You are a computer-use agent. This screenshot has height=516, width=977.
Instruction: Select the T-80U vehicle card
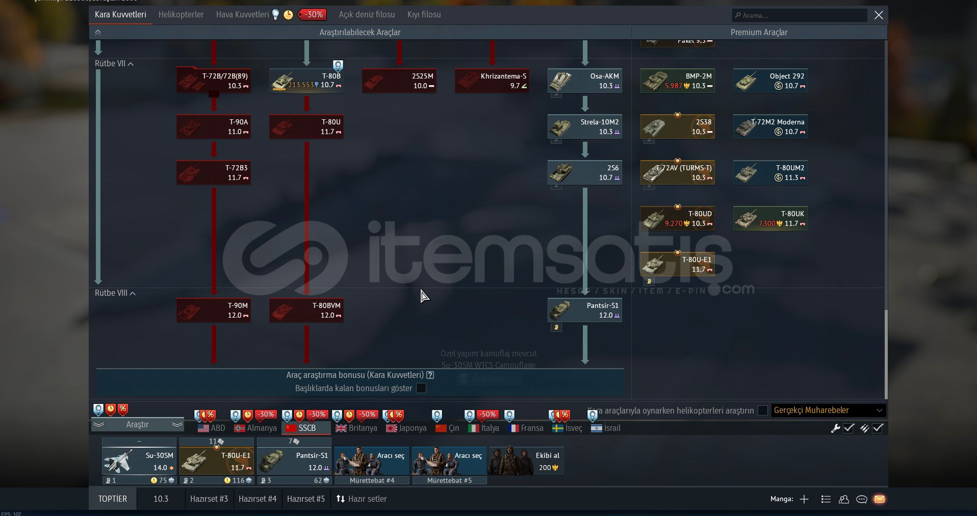click(x=306, y=126)
